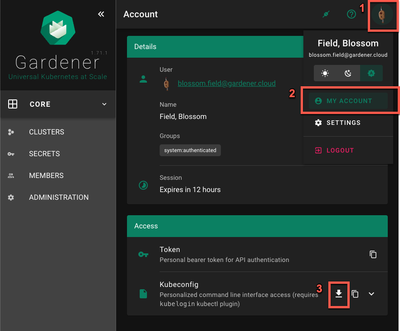Click the user avatar in the top bar
The image size is (400, 331).
point(381,15)
